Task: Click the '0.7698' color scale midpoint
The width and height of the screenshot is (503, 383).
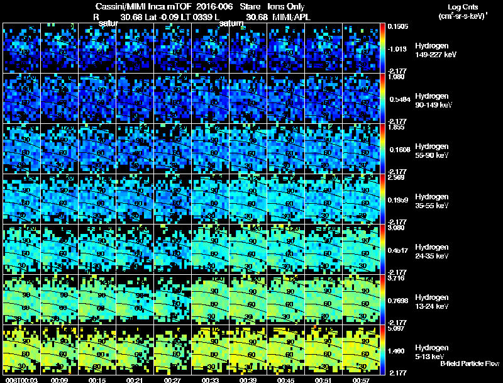Action: [398, 301]
